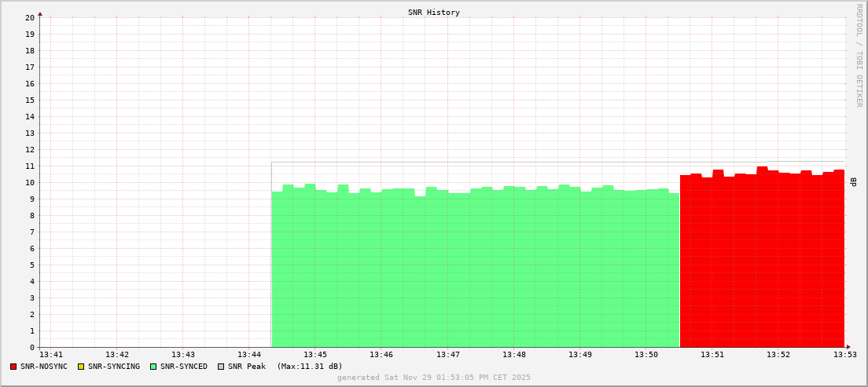
Task: Click the SNR History chart title
Action: [x=433, y=13]
